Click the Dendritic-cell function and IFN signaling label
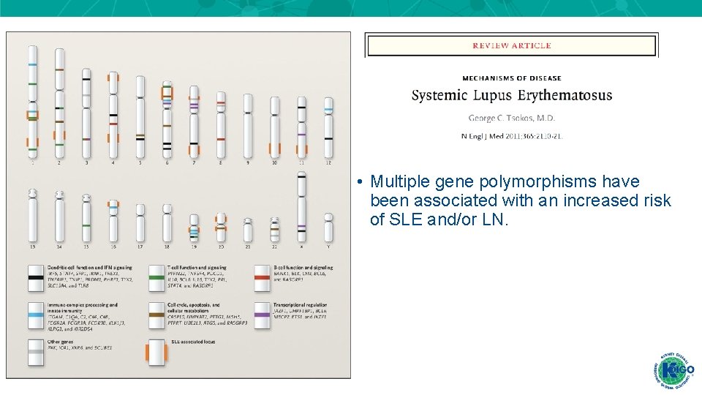Screen dimensions: 702x395 click(x=90, y=268)
